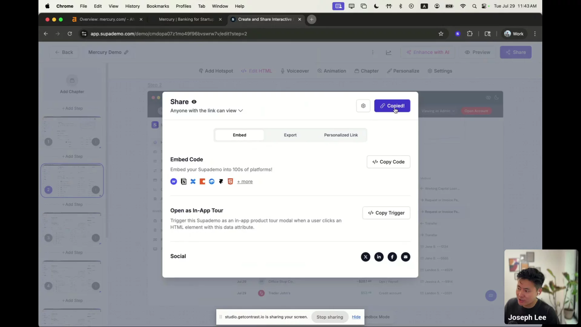581x327 pixels.
Task: Select the Framer platform icon
Action: coord(221,181)
